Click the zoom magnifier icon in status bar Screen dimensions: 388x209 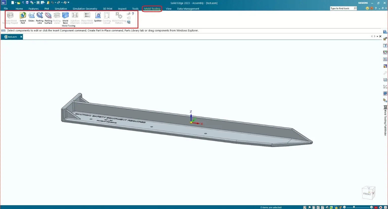point(309,207)
